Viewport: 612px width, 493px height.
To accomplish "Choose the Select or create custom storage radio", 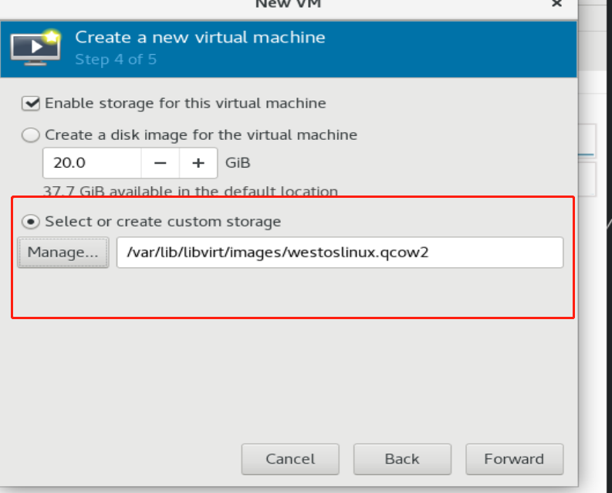I will point(30,222).
